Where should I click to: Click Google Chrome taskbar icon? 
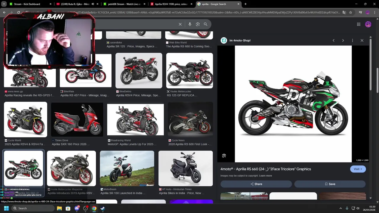pyautogui.click(x=94, y=208)
